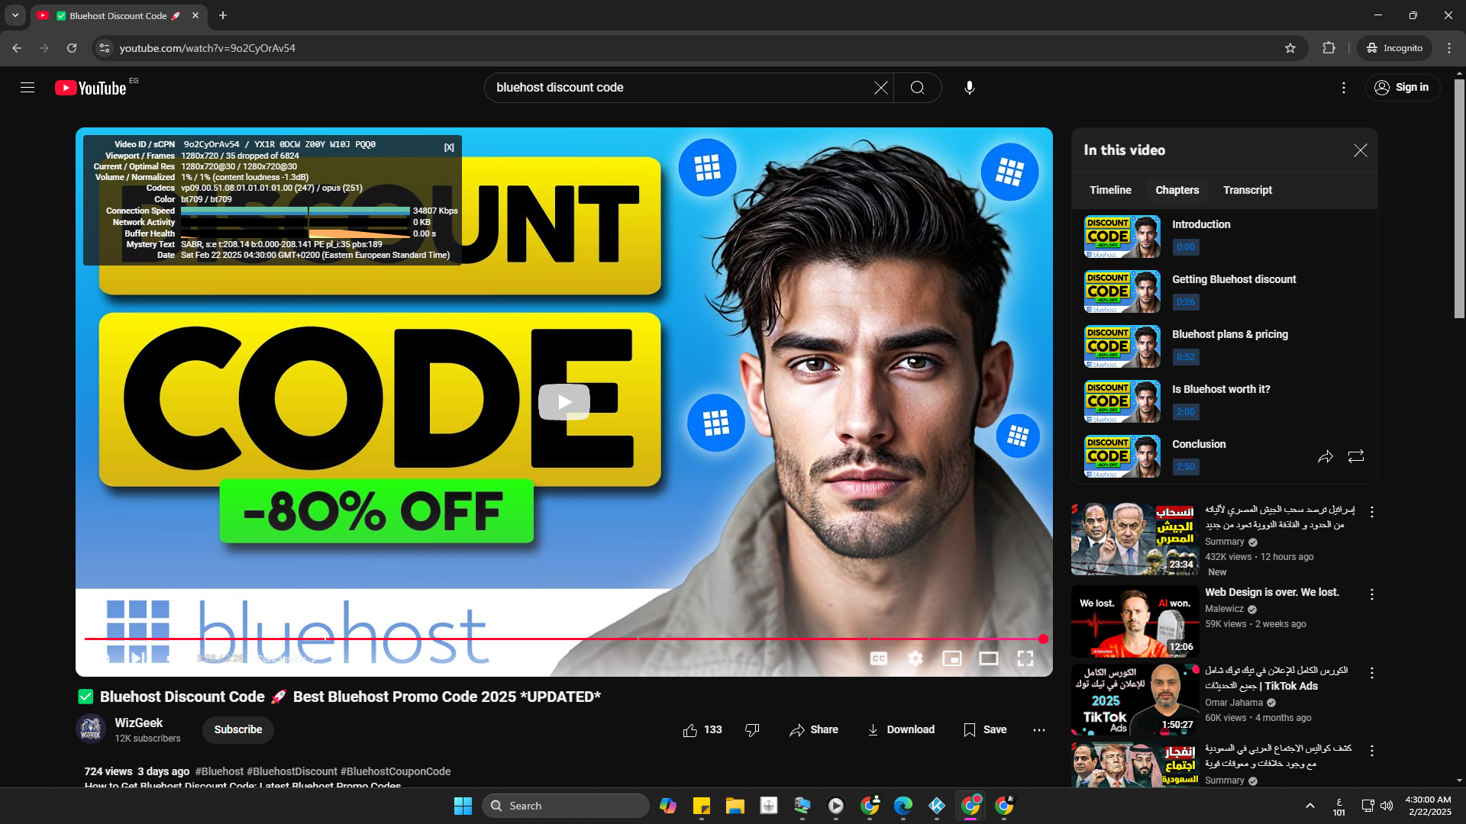Toggle loop chapter icon in Conclusion row
This screenshot has width=1466, height=824.
1355,457
